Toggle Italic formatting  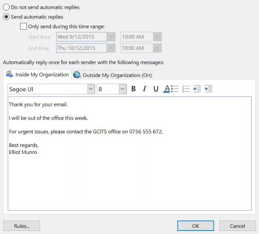145,89
